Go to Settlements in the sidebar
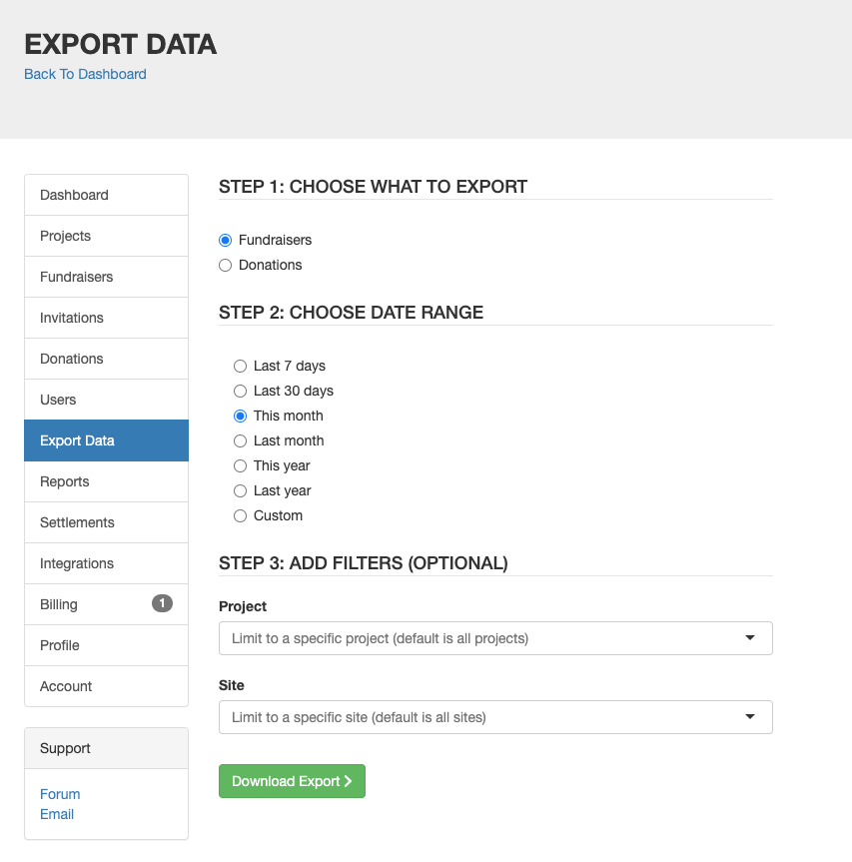The height and width of the screenshot is (862, 852). 106,522
